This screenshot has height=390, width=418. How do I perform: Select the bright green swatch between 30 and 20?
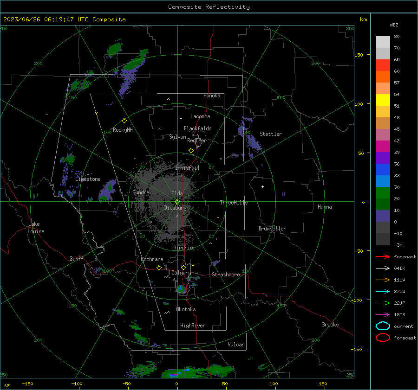pos(383,193)
